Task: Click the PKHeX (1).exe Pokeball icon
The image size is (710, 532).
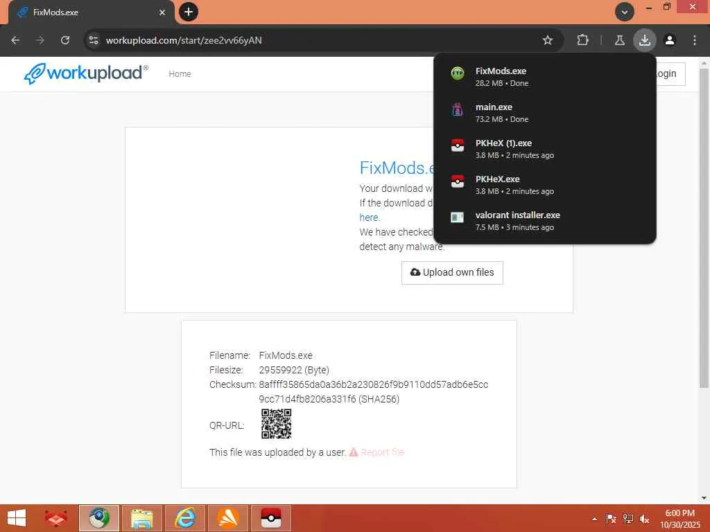Action: pyautogui.click(x=458, y=145)
